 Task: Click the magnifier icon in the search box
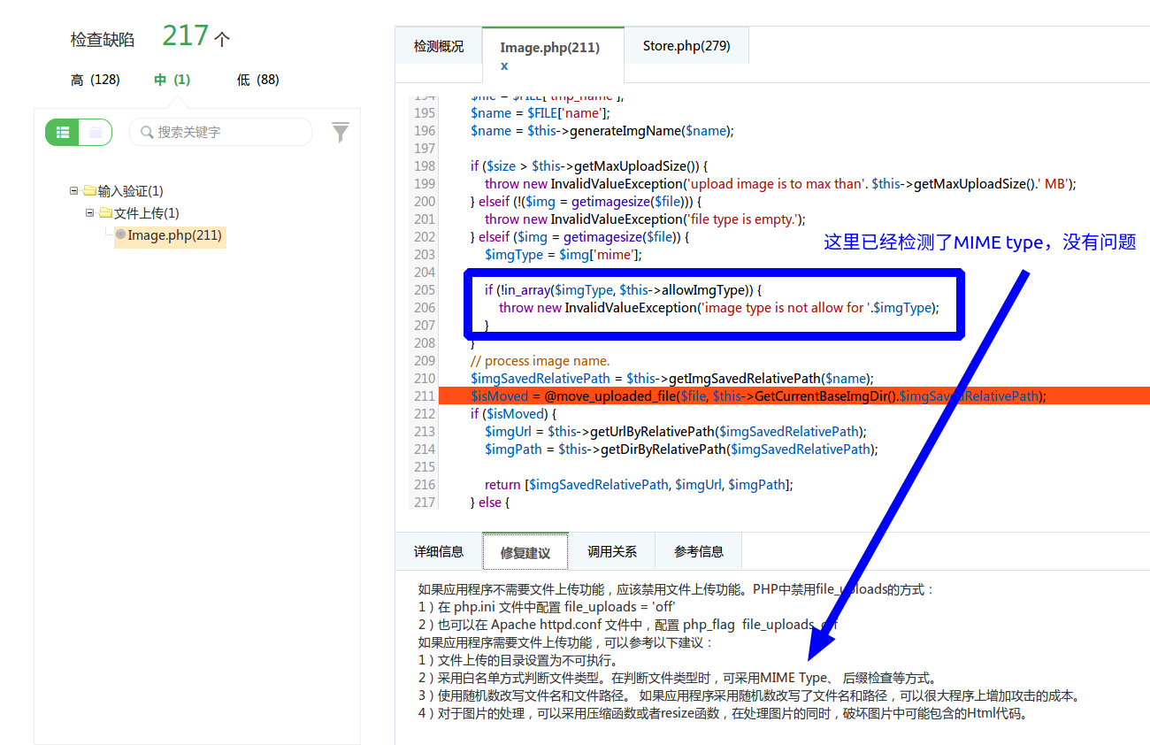[147, 133]
